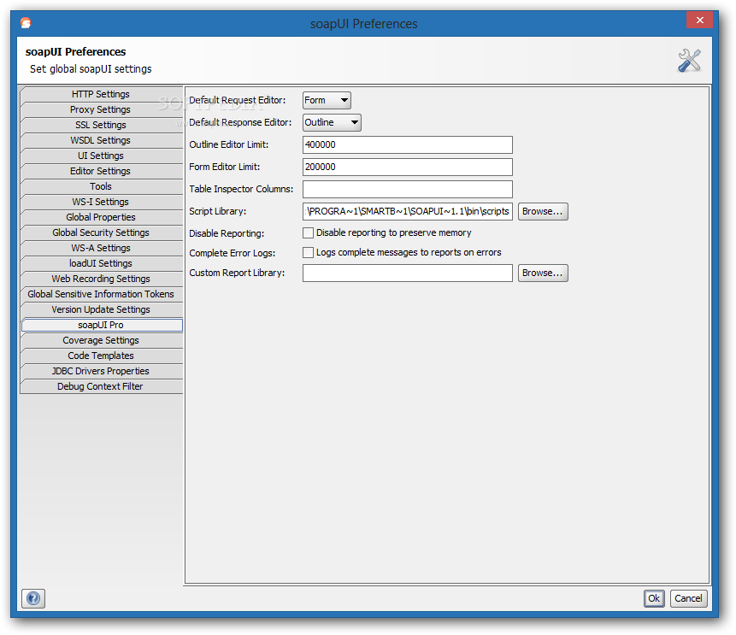Switch to the Proxy Settings tab

click(x=101, y=110)
